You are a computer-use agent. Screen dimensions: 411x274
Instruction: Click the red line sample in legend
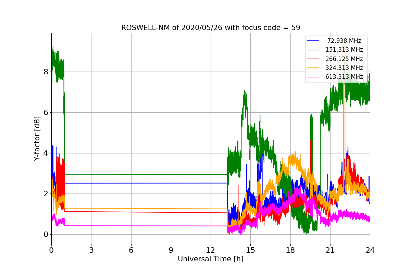tap(313, 59)
